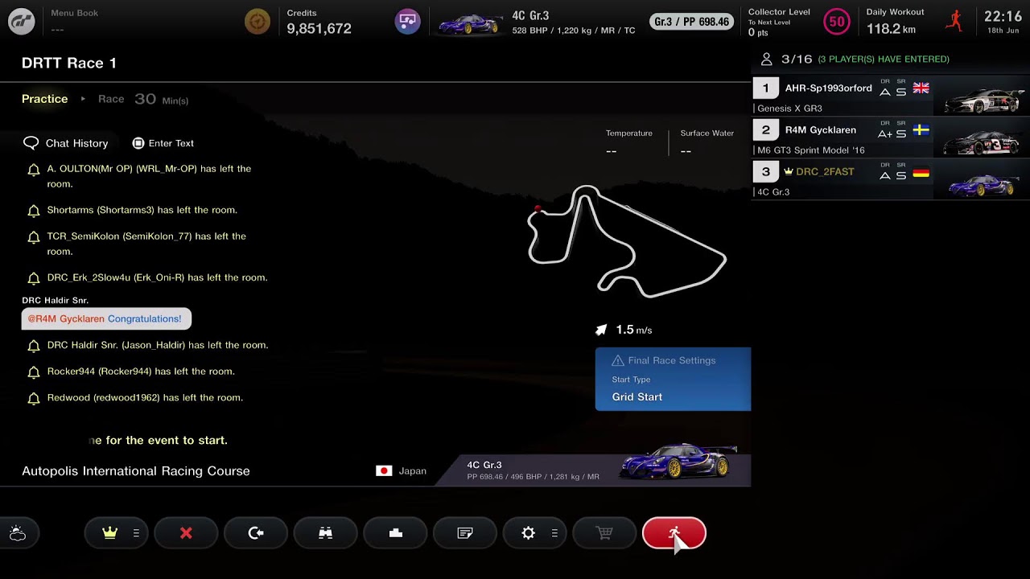
Task: Open the room host crown menu
Action: point(116,533)
